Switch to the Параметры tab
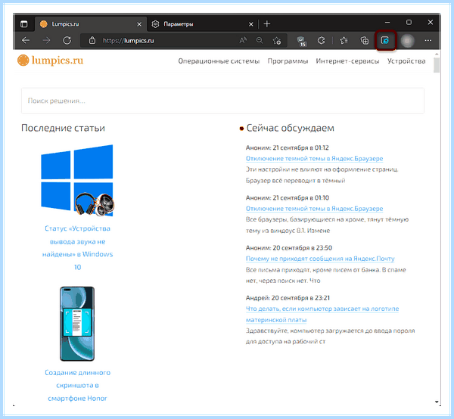 (x=202, y=24)
